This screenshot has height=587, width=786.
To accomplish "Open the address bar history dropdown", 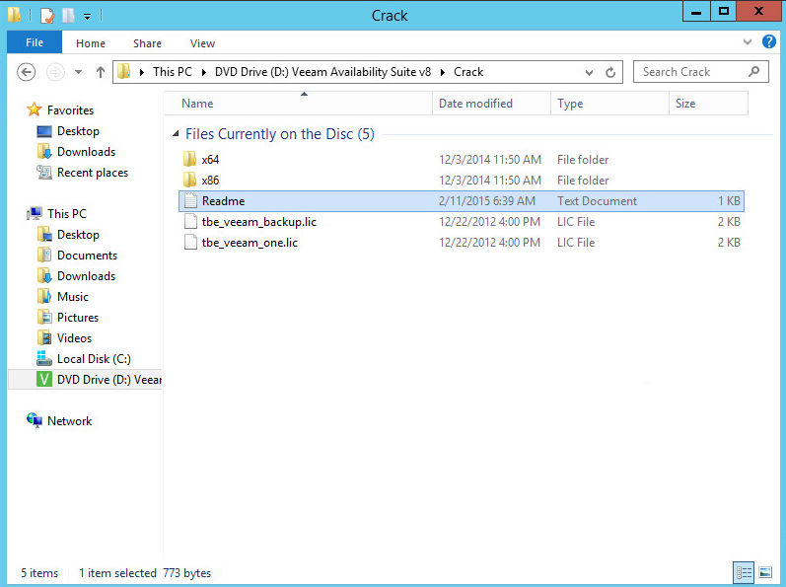I will pyautogui.click(x=590, y=73).
